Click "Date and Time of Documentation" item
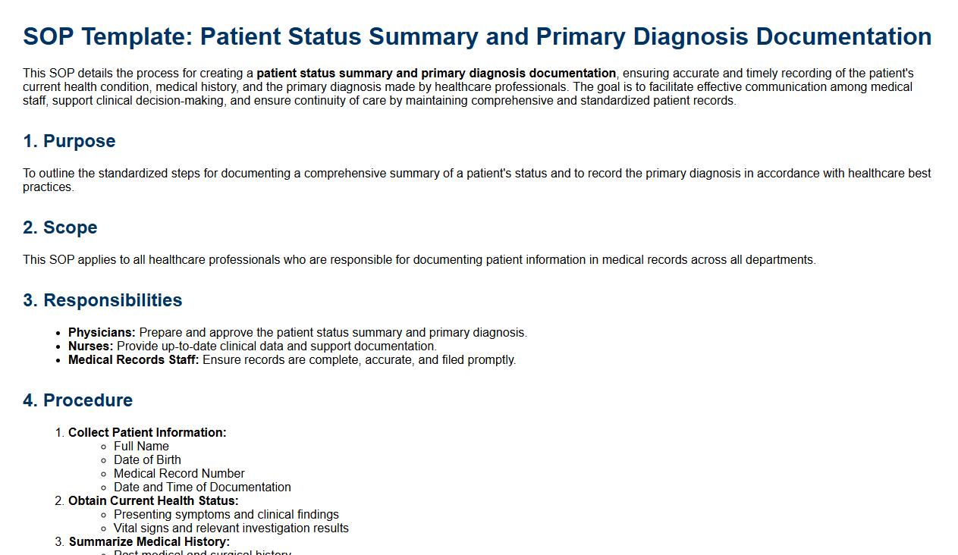The image size is (958, 555). (202, 488)
